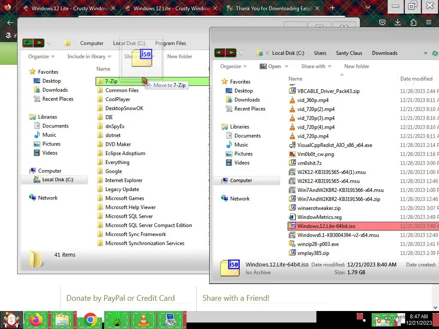Open Organize dropdown in Program Files window
This screenshot has height=329, width=439.
[42, 57]
